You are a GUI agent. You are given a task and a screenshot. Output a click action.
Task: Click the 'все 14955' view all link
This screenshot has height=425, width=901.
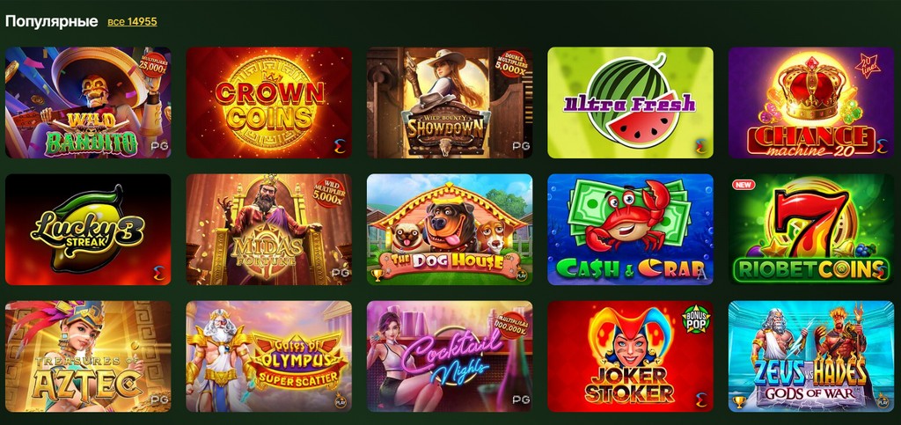[132, 22]
